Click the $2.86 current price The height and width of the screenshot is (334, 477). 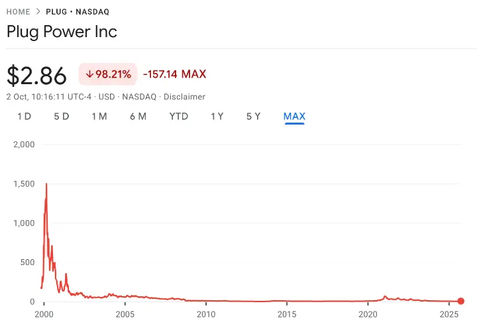click(37, 76)
